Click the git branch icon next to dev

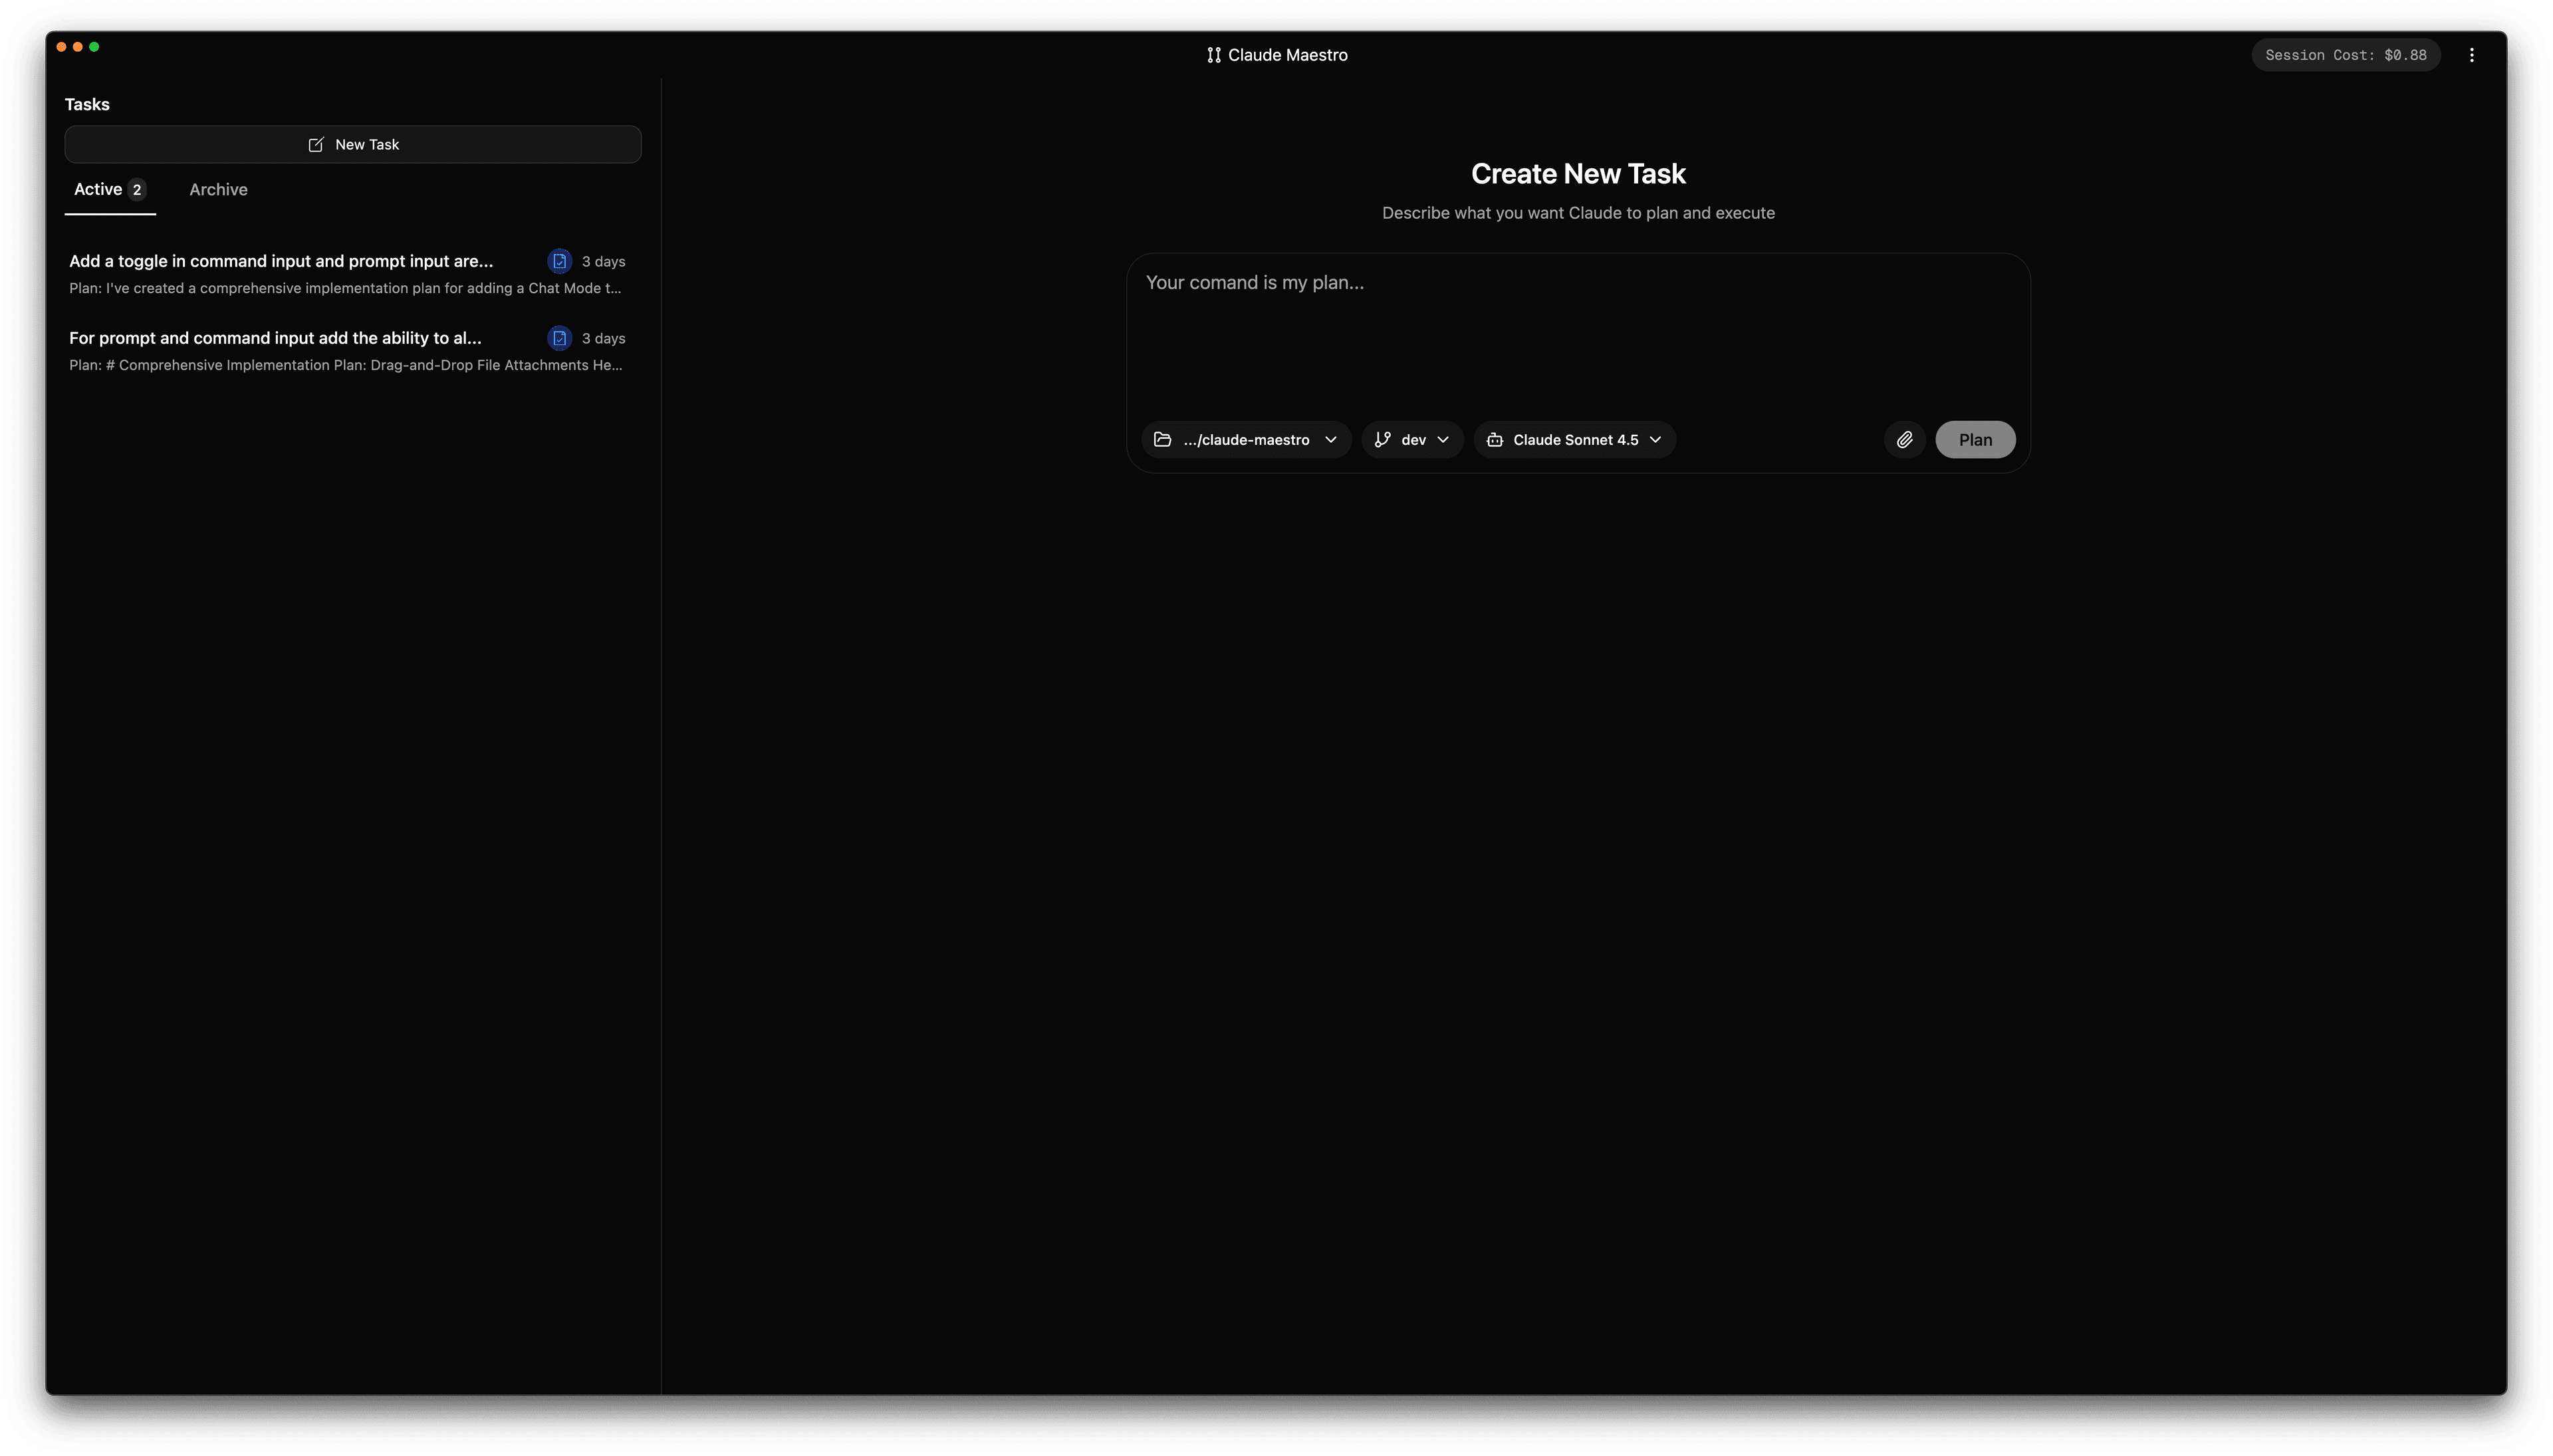1382,439
